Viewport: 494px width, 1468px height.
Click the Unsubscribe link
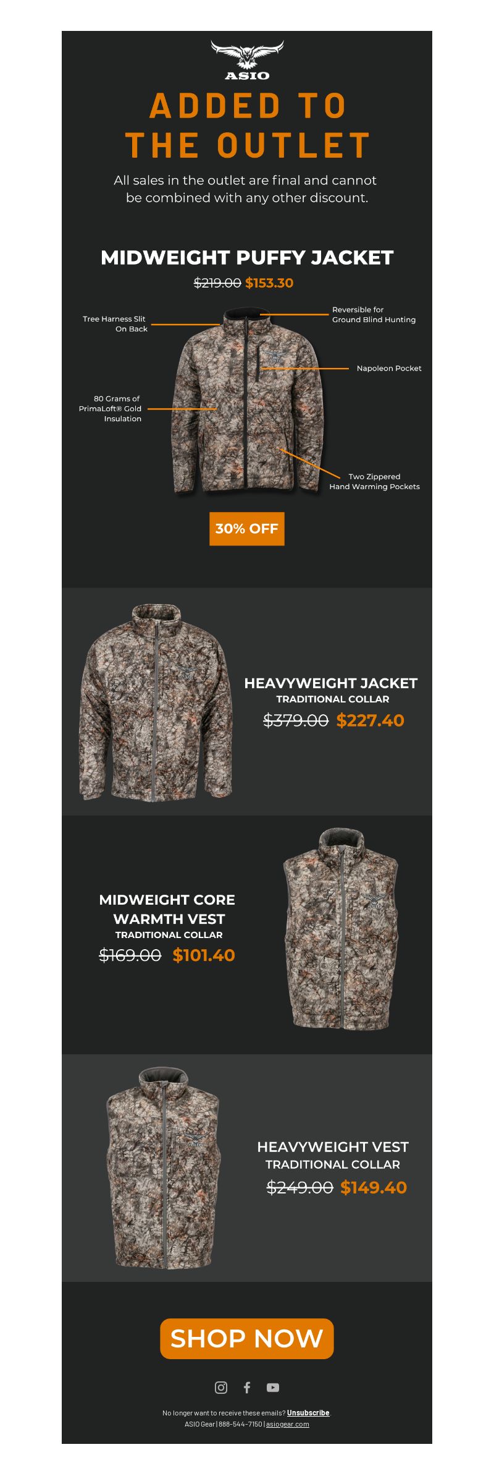click(308, 1413)
